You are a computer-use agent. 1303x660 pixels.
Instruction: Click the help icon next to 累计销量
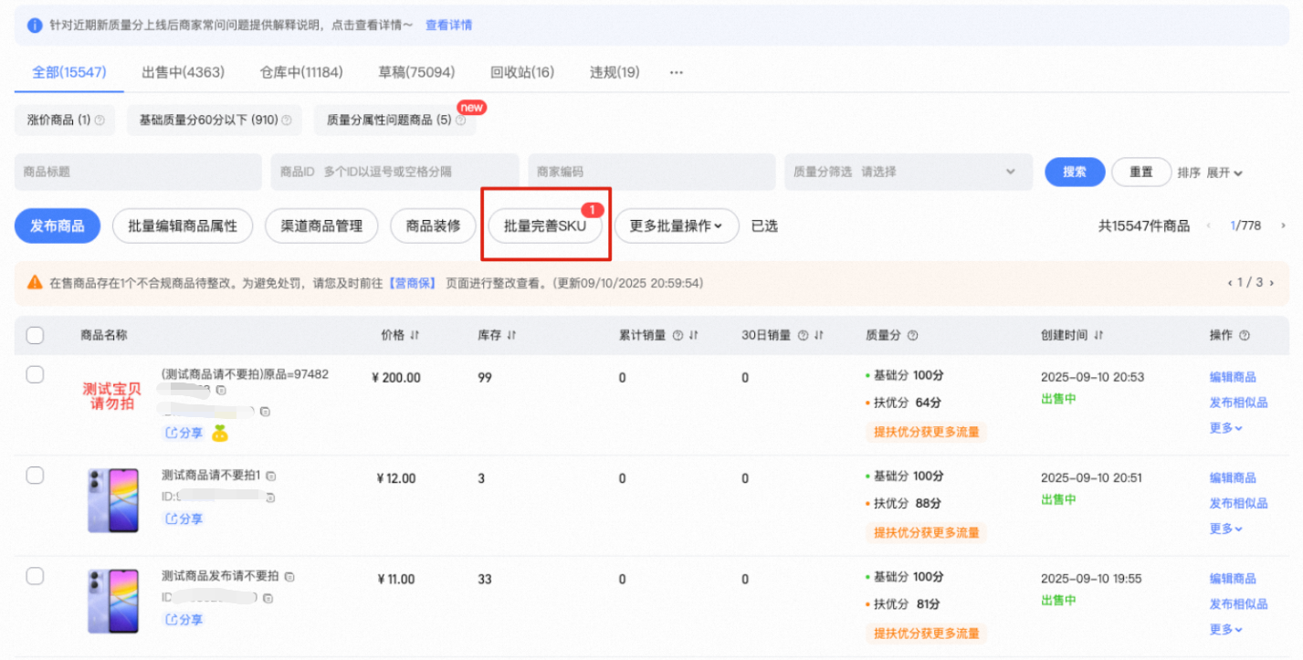point(678,336)
